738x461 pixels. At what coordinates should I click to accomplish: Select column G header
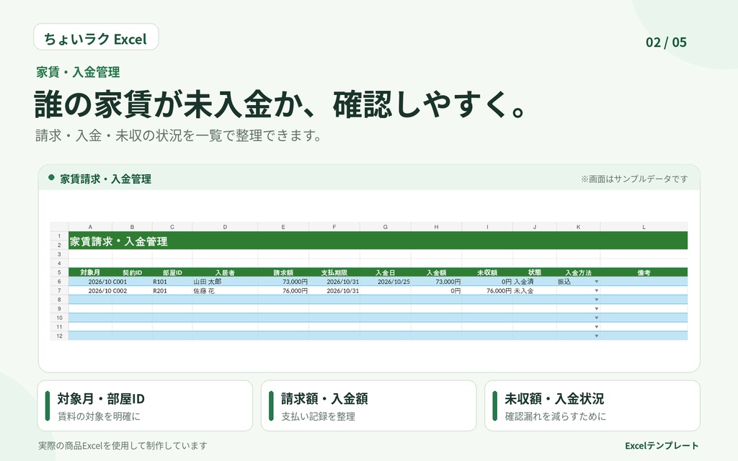click(x=386, y=227)
